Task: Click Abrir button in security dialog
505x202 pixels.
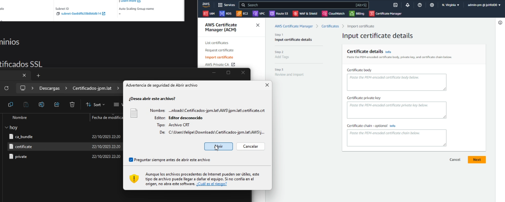Action: [218, 146]
